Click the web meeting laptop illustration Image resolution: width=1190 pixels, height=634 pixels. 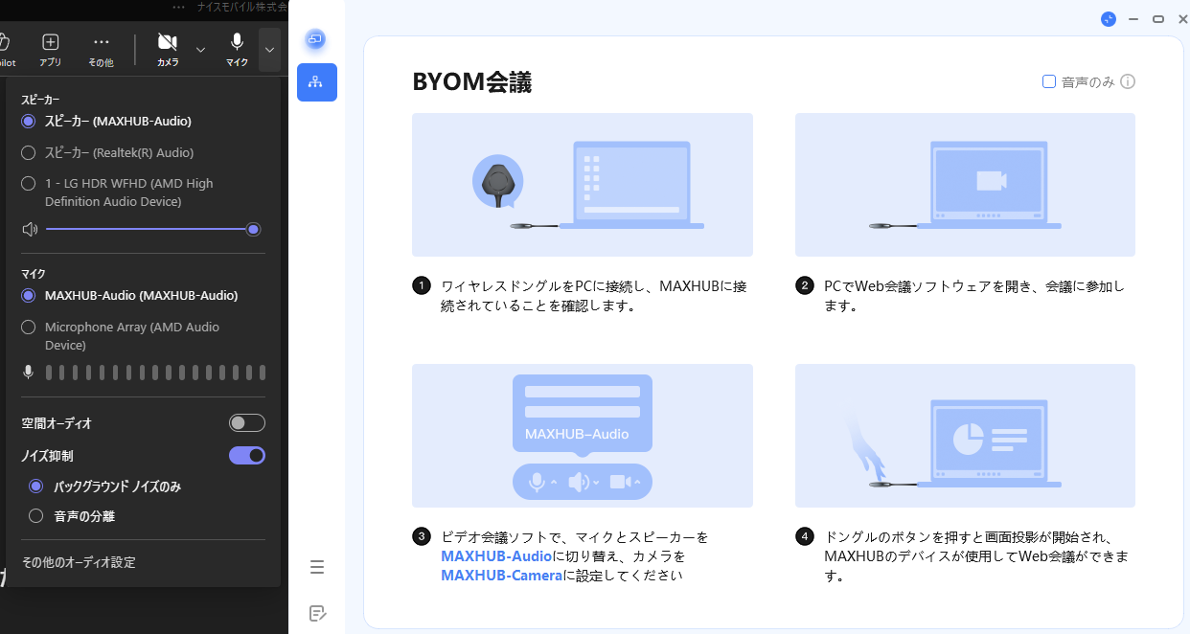point(965,185)
